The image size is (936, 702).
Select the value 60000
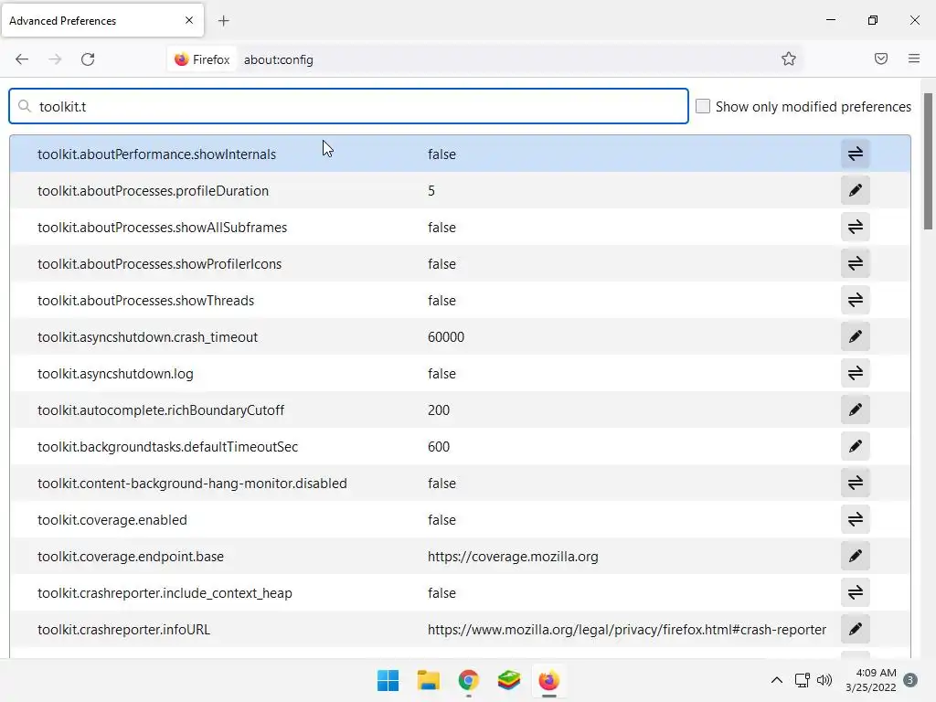(446, 337)
